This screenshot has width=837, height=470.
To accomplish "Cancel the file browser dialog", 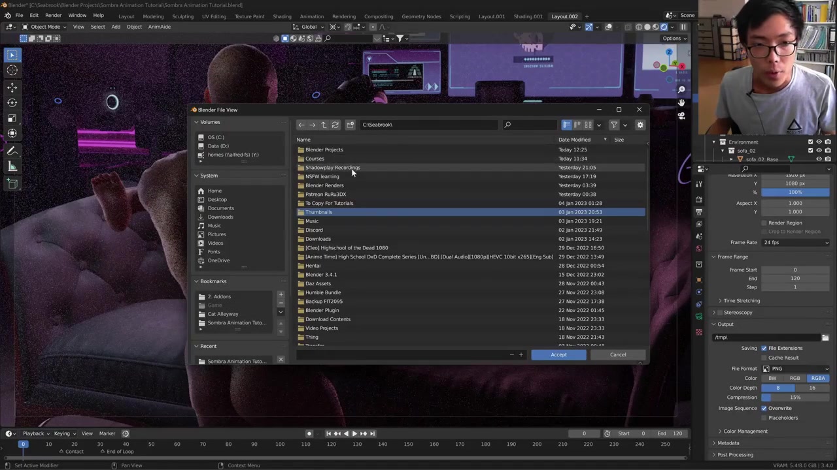I will [x=618, y=354].
